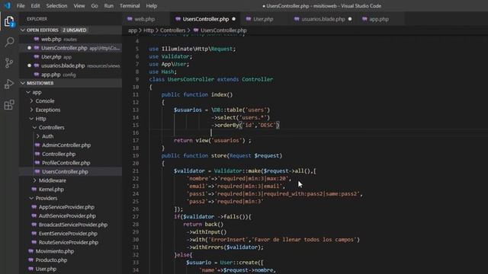Open BroadcastServiceProvider.php file

pos(73,225)
